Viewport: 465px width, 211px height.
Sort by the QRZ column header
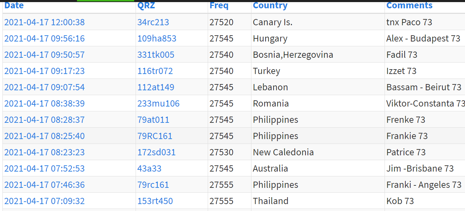point(146,6)
